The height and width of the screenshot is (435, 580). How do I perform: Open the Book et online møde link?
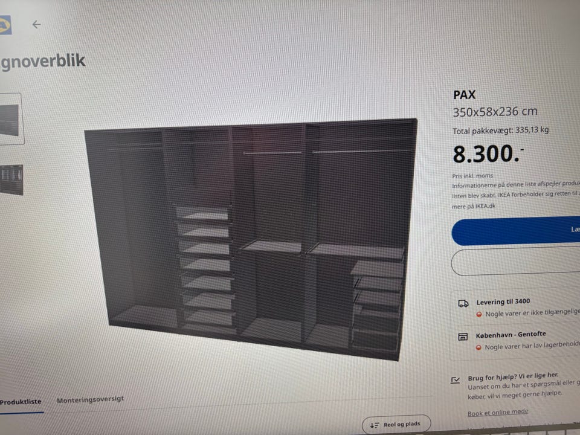497,413
